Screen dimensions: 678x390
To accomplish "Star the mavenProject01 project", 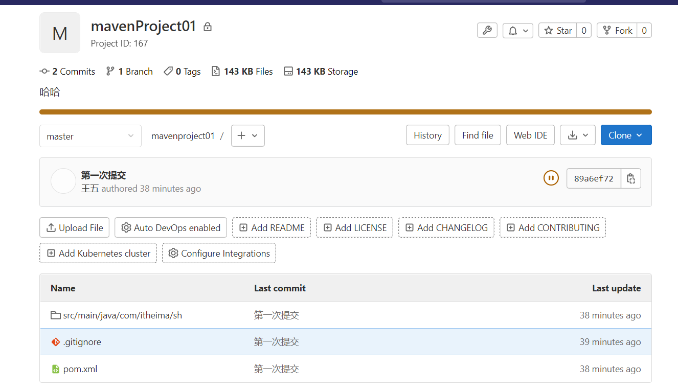I will pos(558,31).
